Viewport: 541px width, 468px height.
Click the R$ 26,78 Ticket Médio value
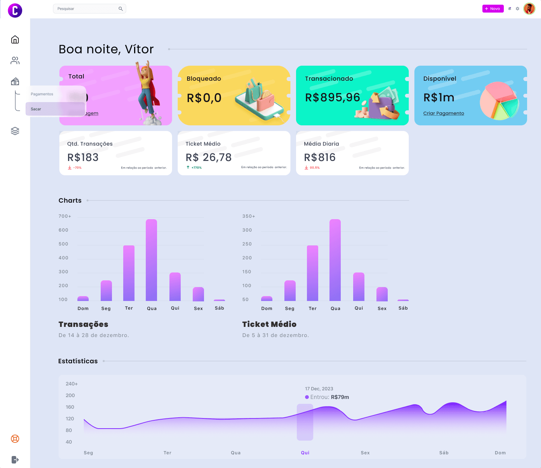click(209, 157)
